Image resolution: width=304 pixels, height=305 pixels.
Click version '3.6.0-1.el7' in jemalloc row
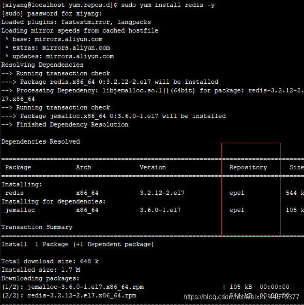pyautogui.click(x=160, y=211)
